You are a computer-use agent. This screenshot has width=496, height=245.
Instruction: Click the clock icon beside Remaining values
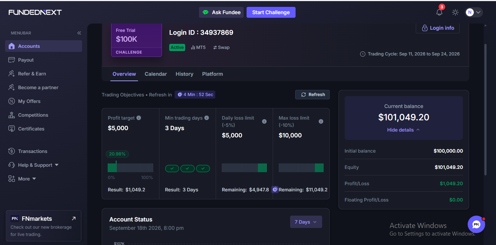click(x=275, y=189)
